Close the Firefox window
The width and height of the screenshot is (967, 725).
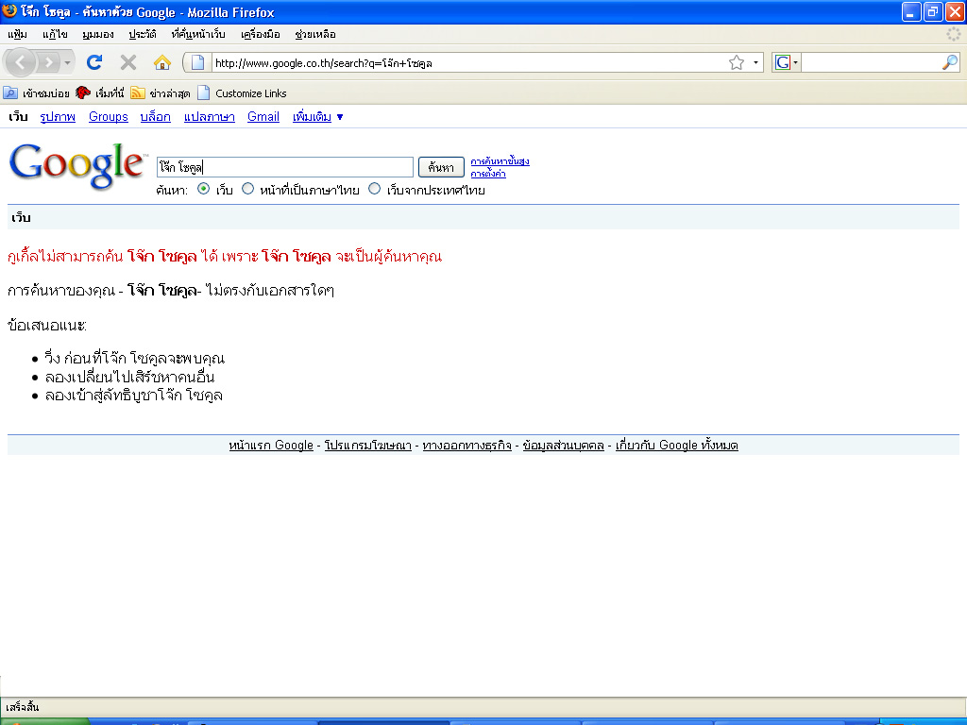coord(955,11)
